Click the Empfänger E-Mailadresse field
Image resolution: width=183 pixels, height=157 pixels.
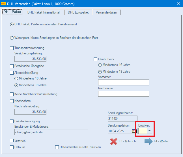tap(51, 132)
